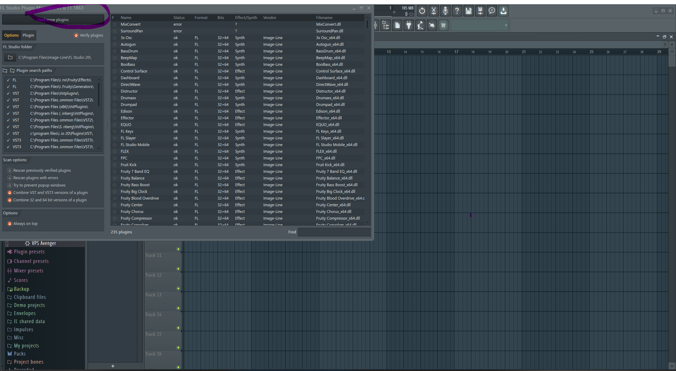
Task: Click scroll-down arrow of search paths list
Action: (99, 148)
